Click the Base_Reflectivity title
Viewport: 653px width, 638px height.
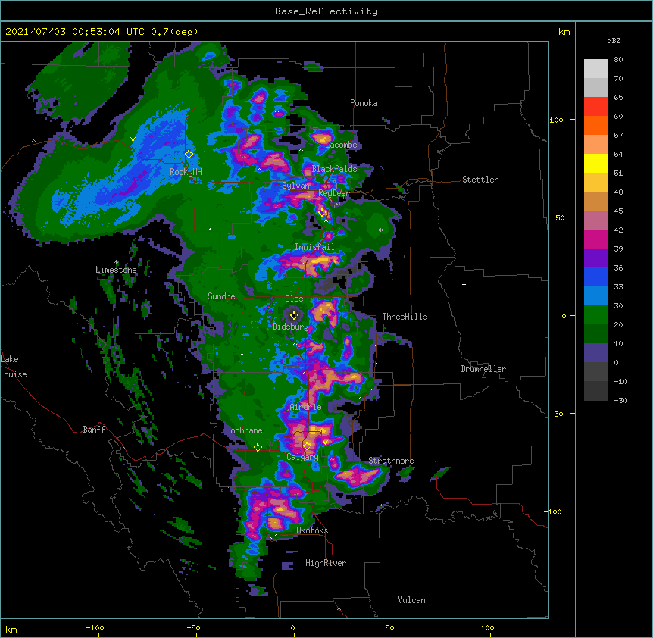[x=326, y=11]
